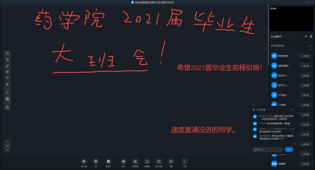Undo the last whiteboard stroke
This screenshot has width=315, height=170.
[x=7, y=93]
